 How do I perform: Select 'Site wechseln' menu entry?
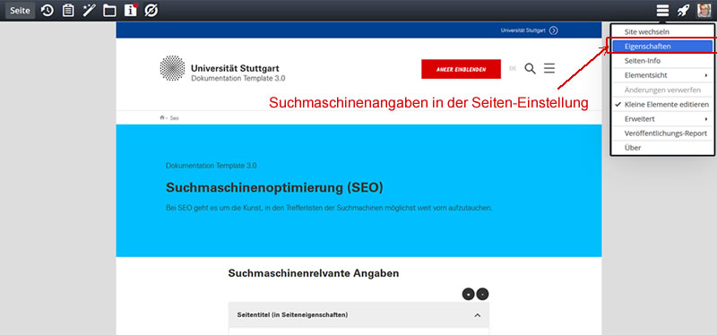[662, 32]
